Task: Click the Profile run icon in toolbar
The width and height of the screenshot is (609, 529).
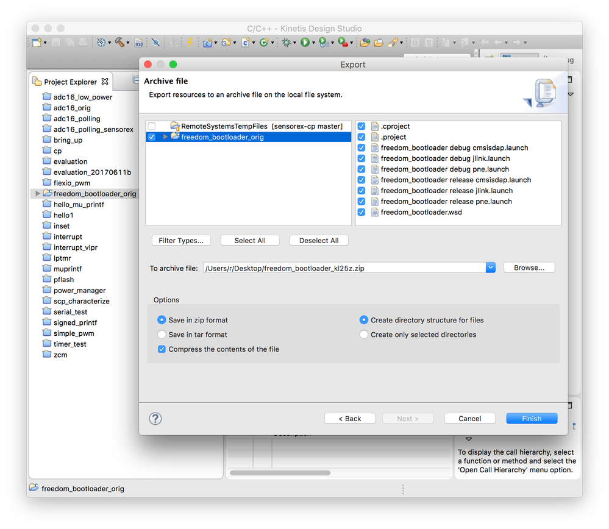Action: click(323, 42)
